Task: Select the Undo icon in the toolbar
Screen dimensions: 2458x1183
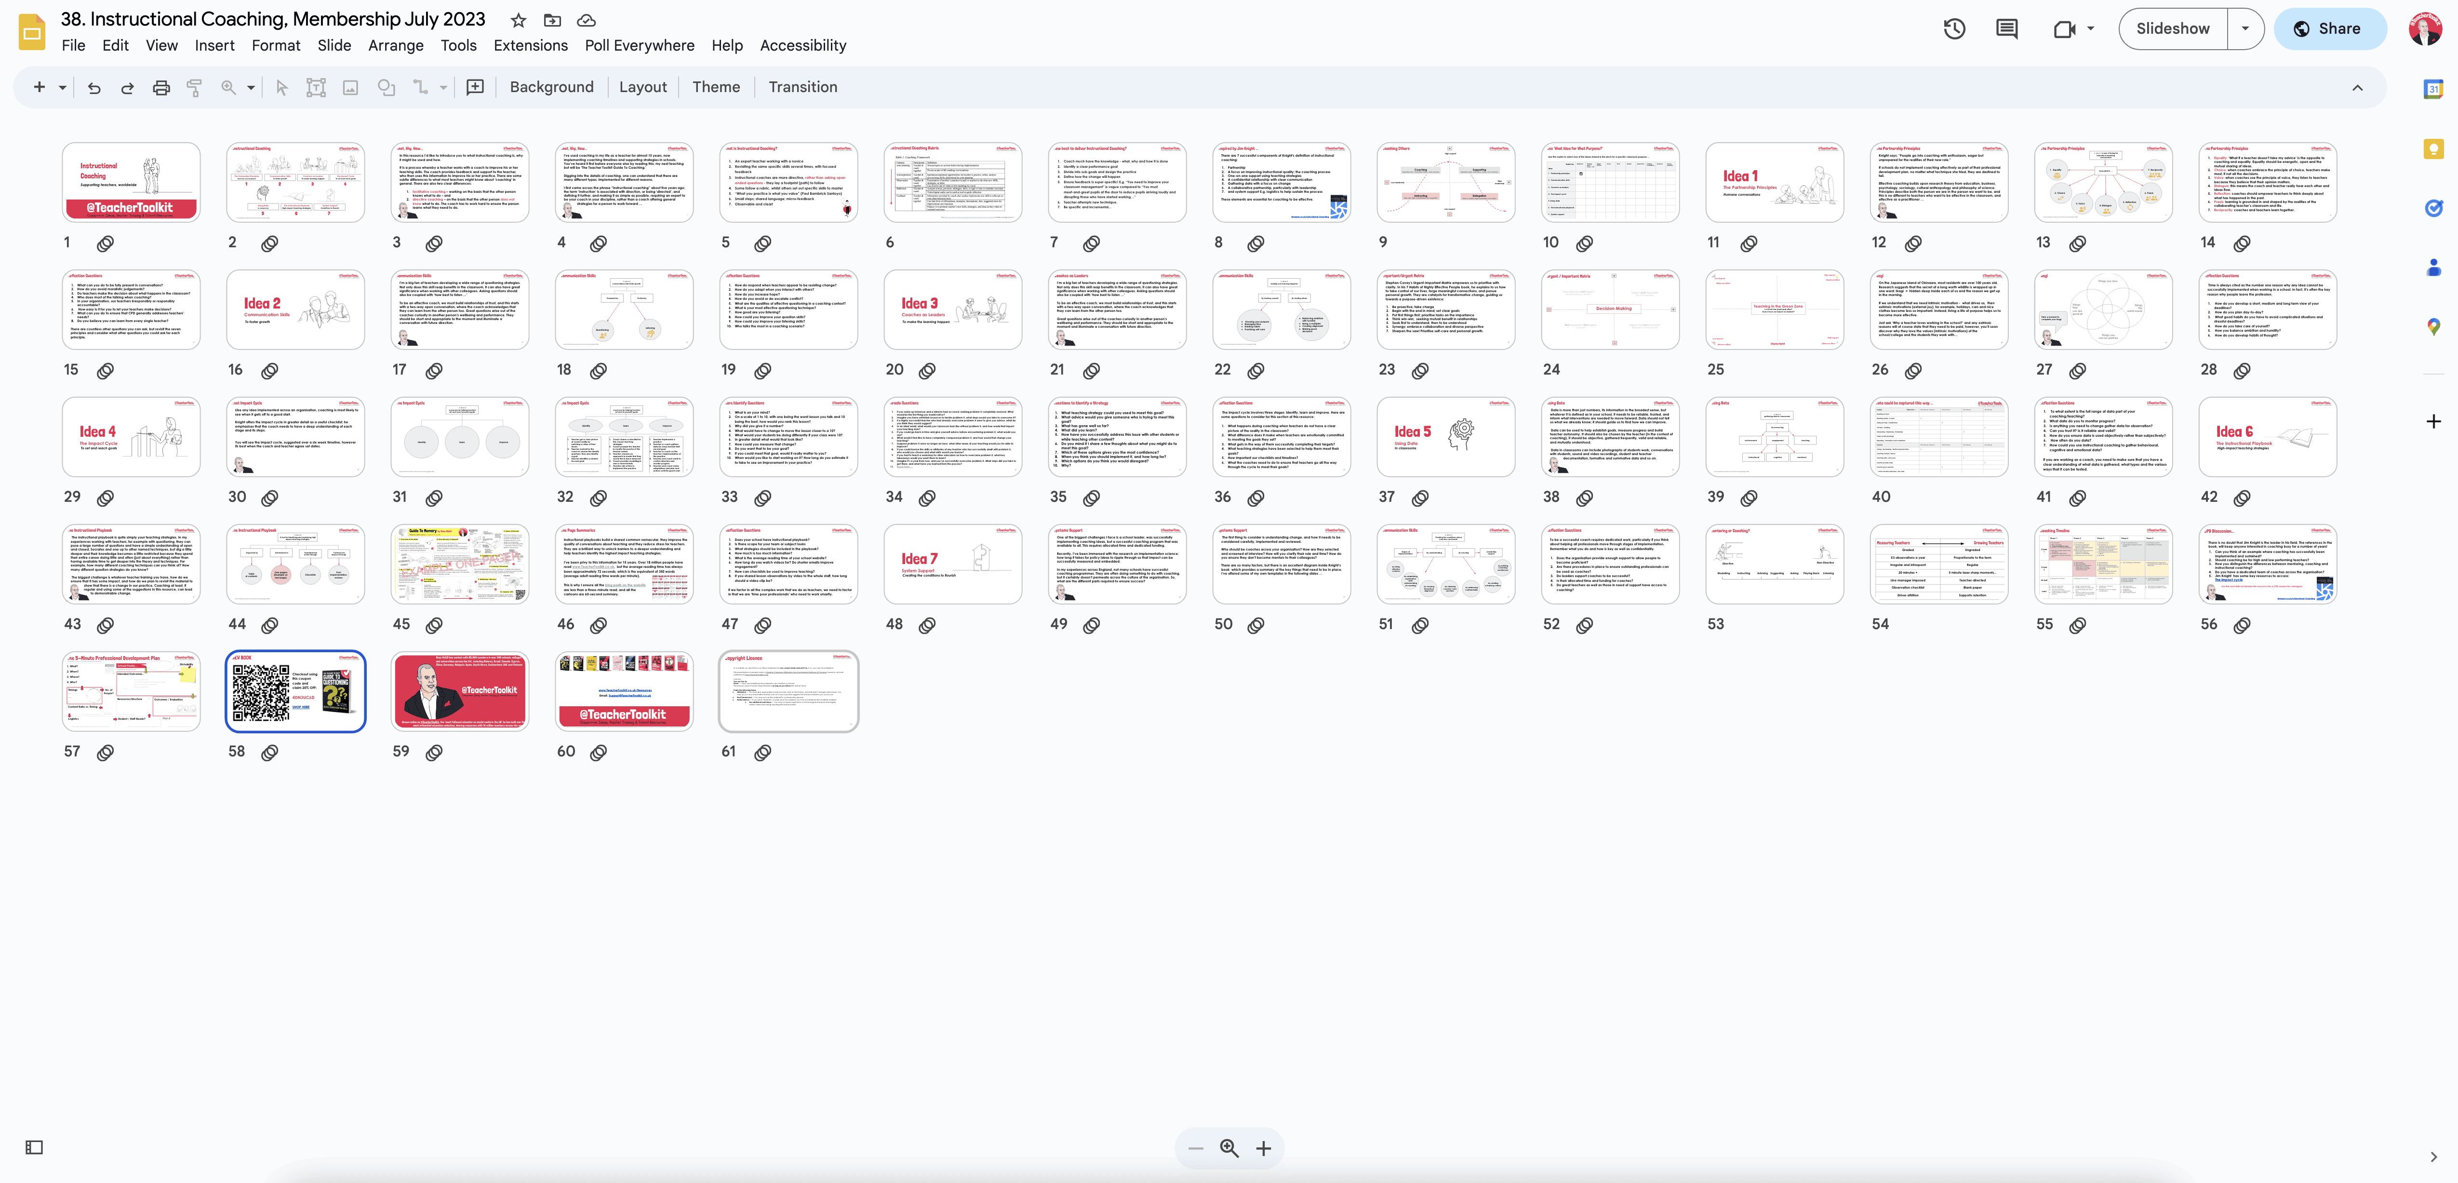Action: tap(93, 87)
